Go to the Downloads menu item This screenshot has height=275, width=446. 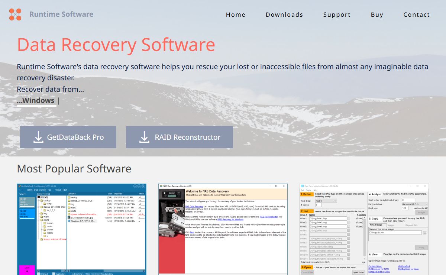(284, 15)
